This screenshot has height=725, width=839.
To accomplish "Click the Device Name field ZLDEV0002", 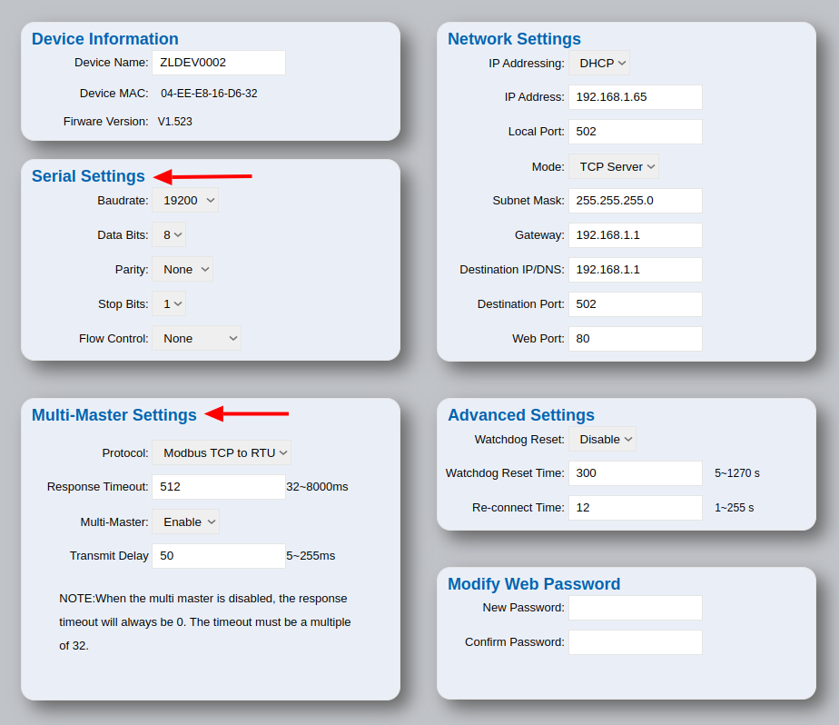I will coord(219,63).
